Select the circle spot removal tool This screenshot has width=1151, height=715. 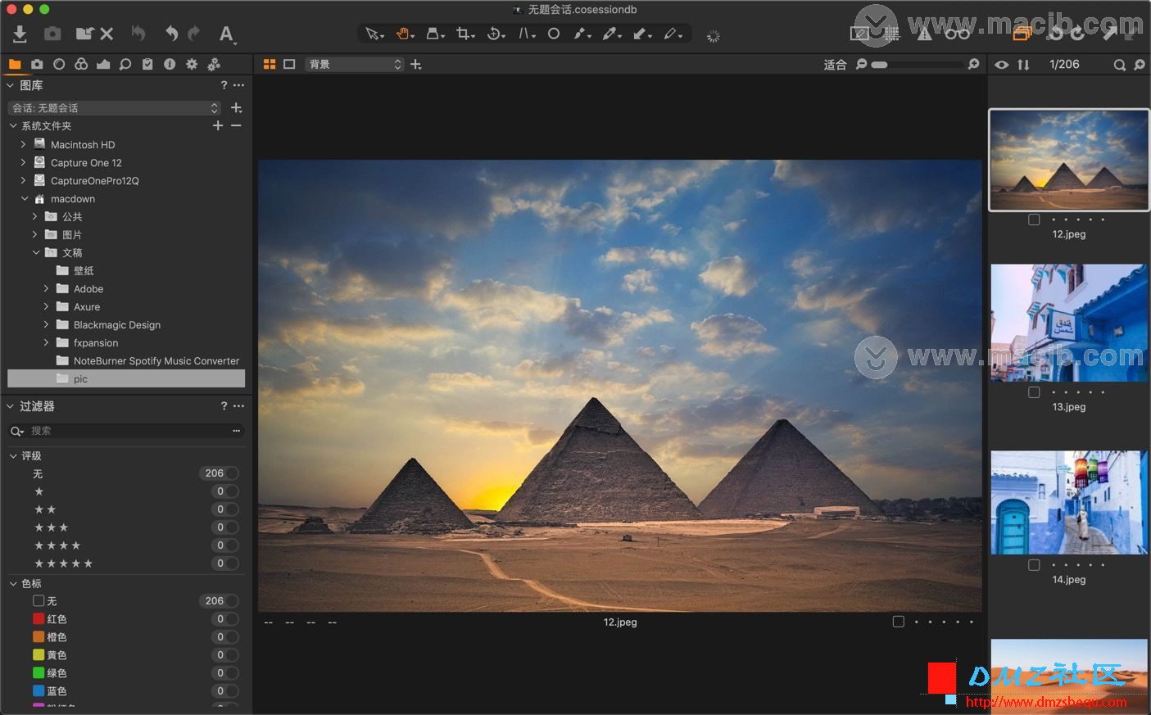coord(554,34)
